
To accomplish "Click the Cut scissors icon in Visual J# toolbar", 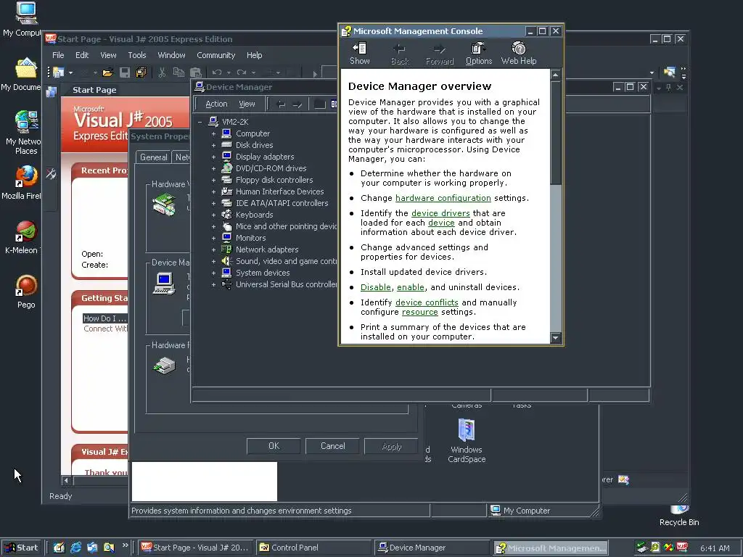I will pos(162,73).
